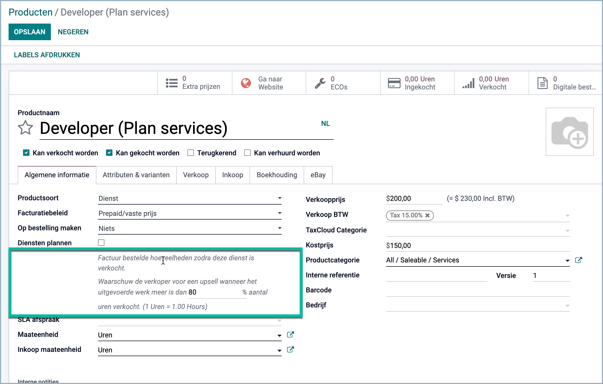Click the Ga naar Website globe icon

tap(246, 82)
